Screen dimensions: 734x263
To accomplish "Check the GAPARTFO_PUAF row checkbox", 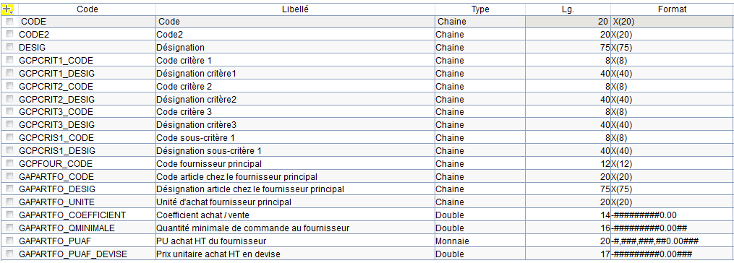I will pyautogui.click(x=10, y=241).
